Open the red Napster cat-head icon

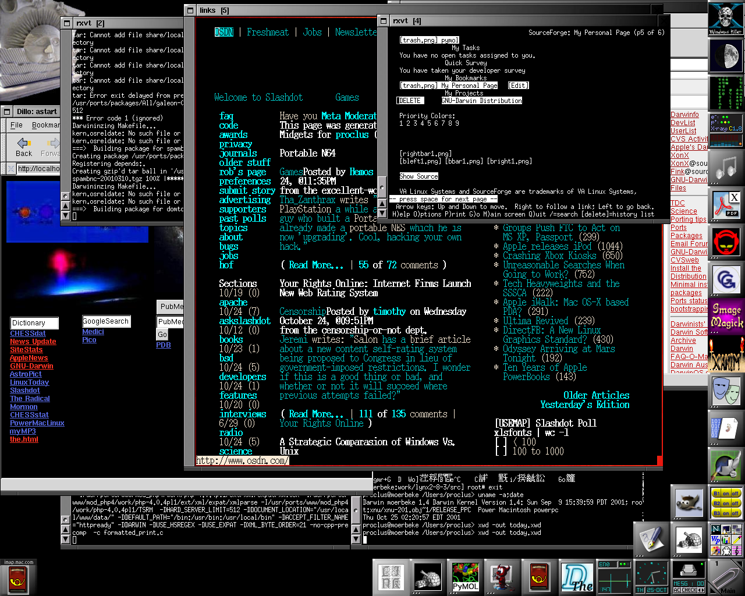(726, 242)
